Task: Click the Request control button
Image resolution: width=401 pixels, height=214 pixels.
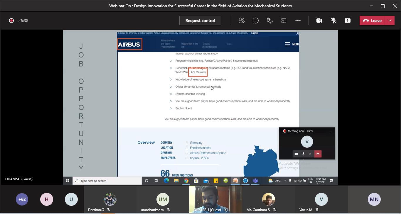Action: point(200,21)
